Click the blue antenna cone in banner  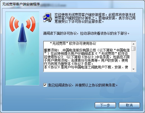22,32
